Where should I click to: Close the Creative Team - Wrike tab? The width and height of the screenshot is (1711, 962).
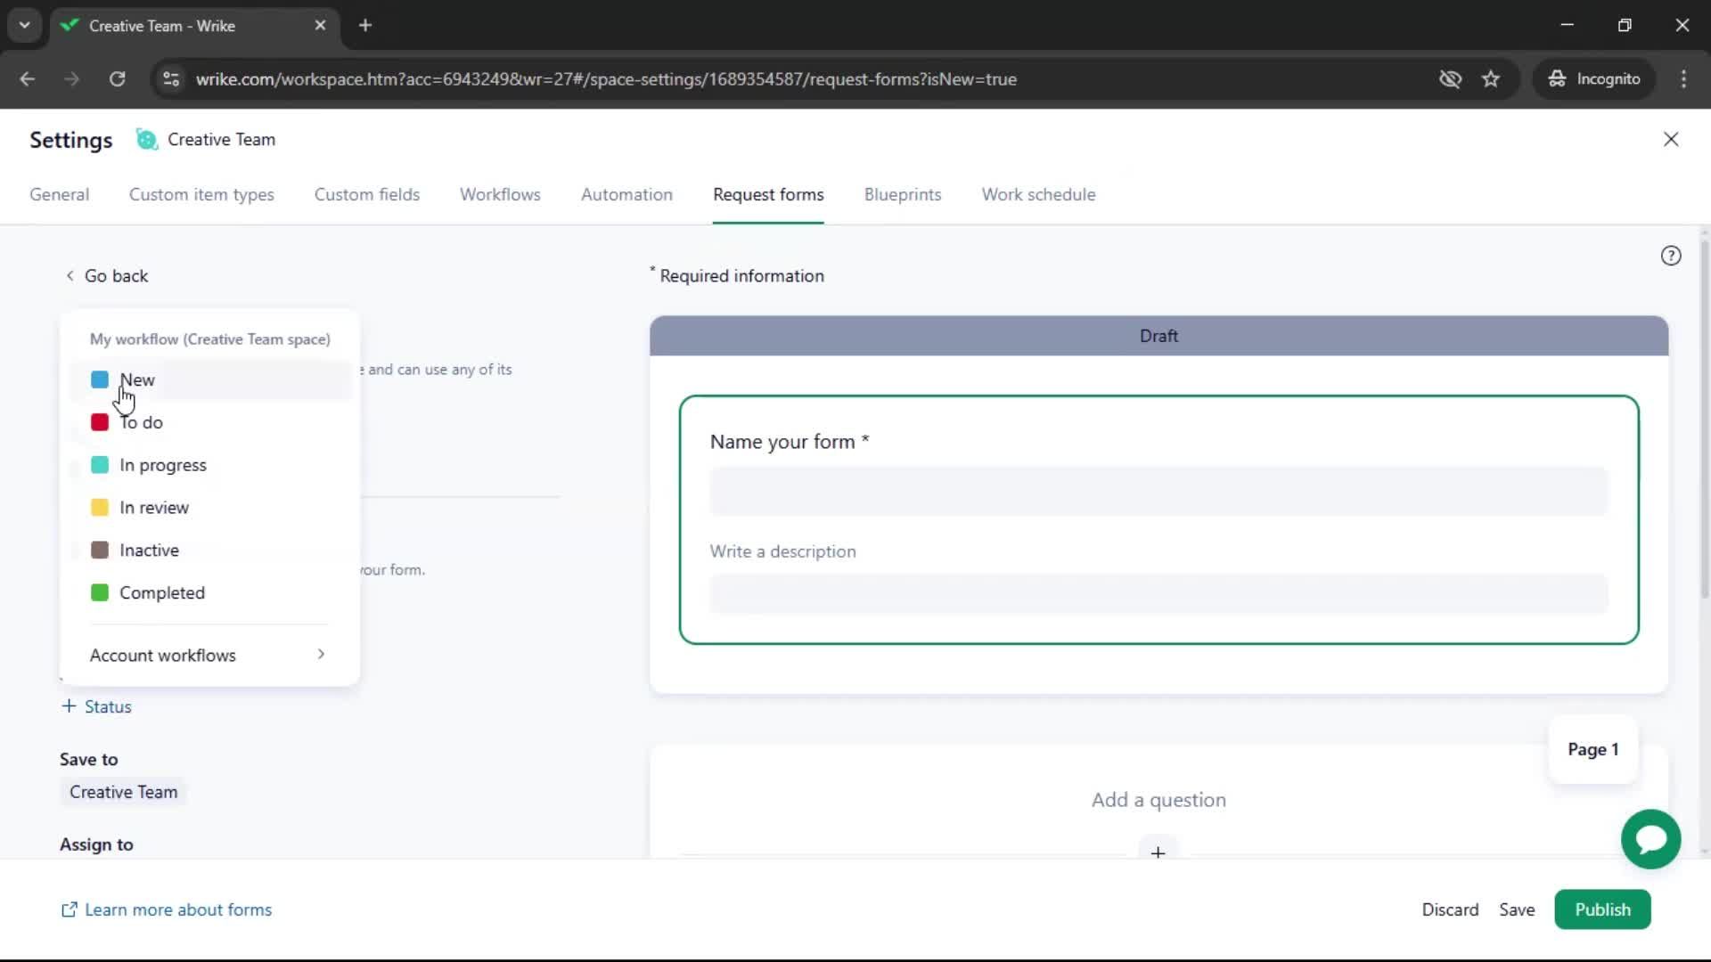320,26
